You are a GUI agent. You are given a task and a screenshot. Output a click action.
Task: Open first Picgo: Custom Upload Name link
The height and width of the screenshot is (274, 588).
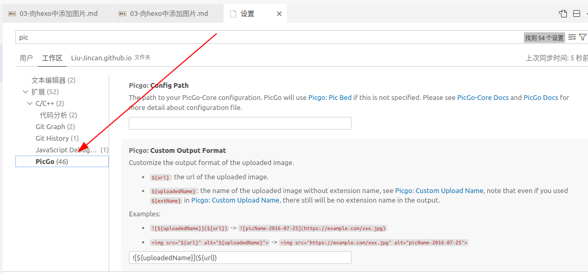pyautogui.click(x=439, y=190)
